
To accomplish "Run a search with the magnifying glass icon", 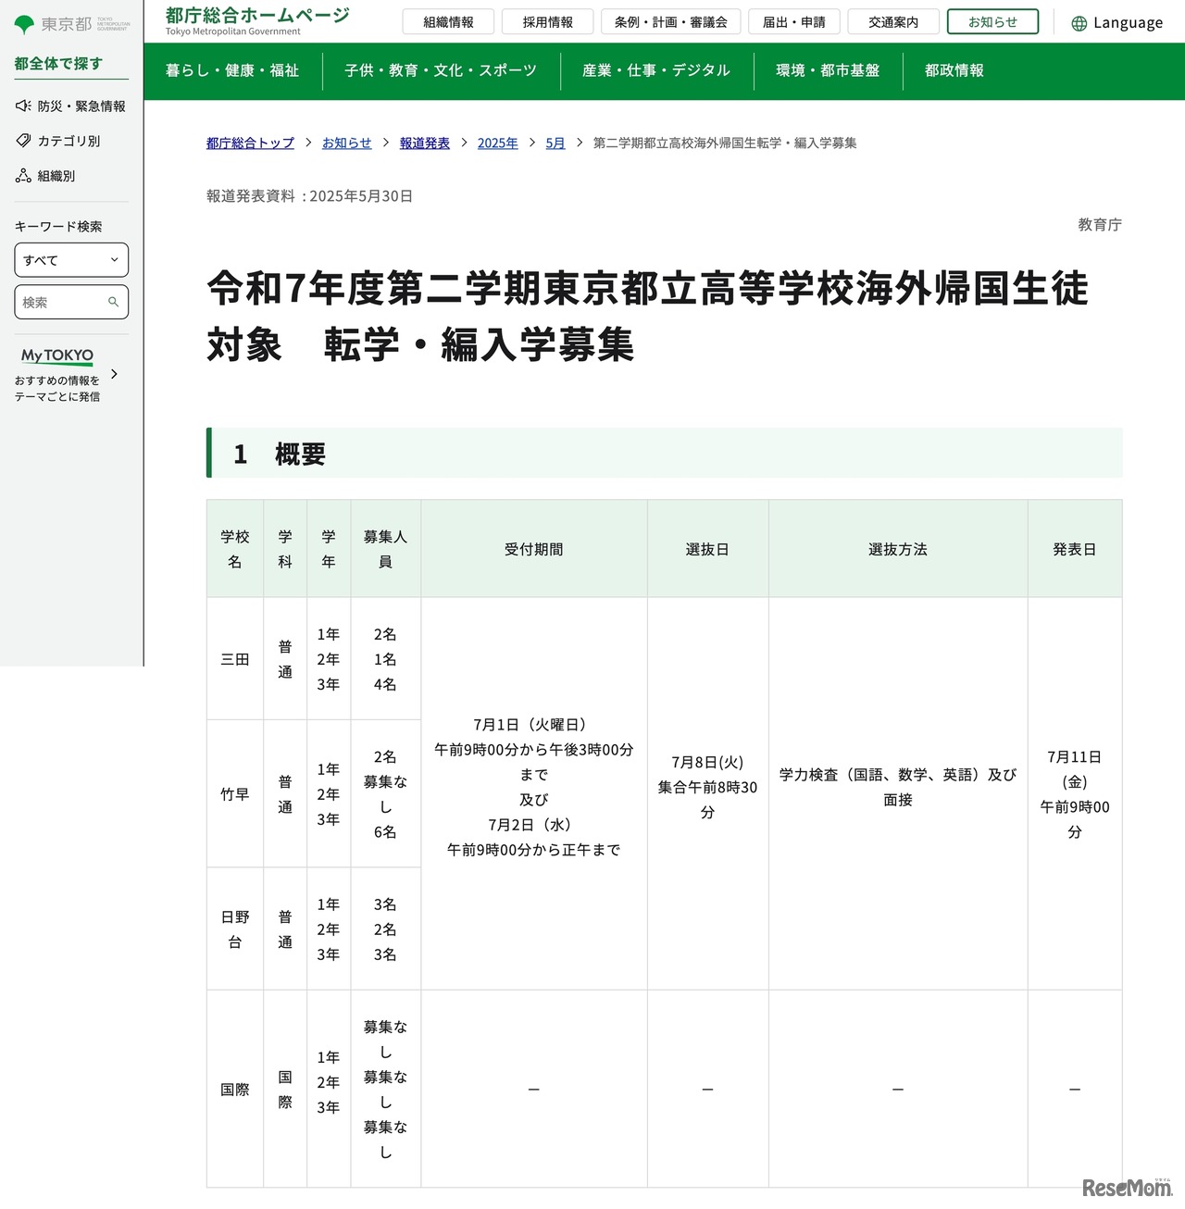I will coord(114,302).
